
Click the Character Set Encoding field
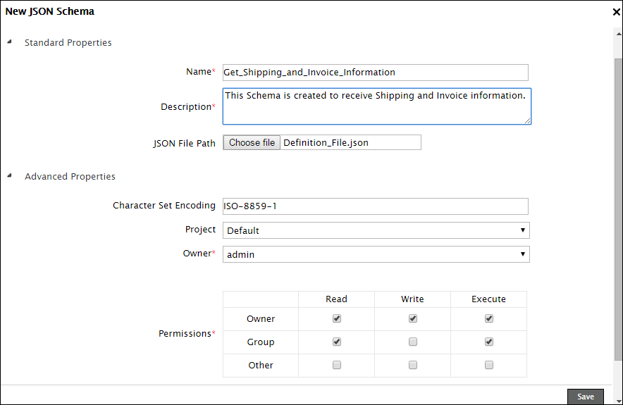[376, 206]
